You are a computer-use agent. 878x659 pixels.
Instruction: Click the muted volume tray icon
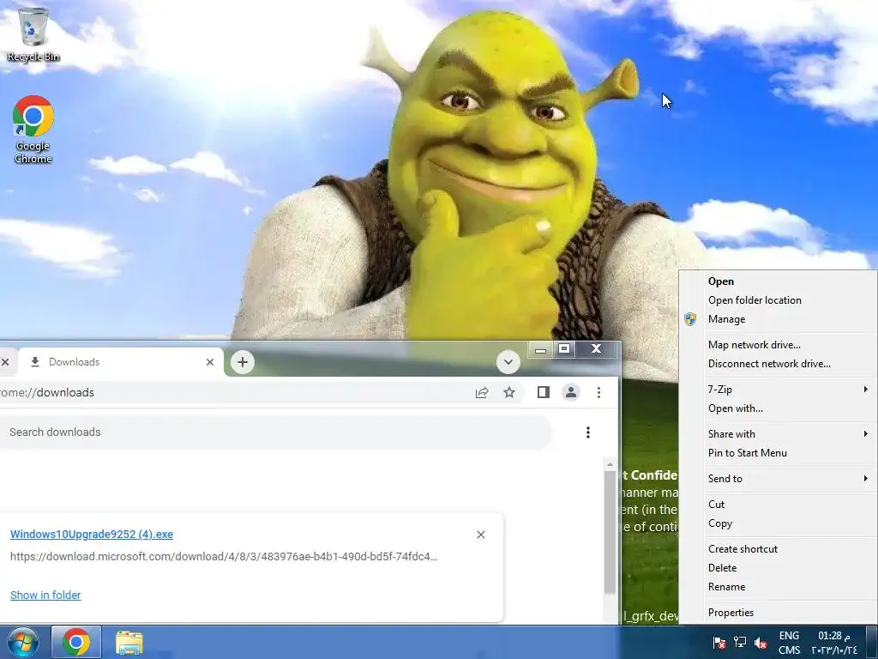pos(761,642)
